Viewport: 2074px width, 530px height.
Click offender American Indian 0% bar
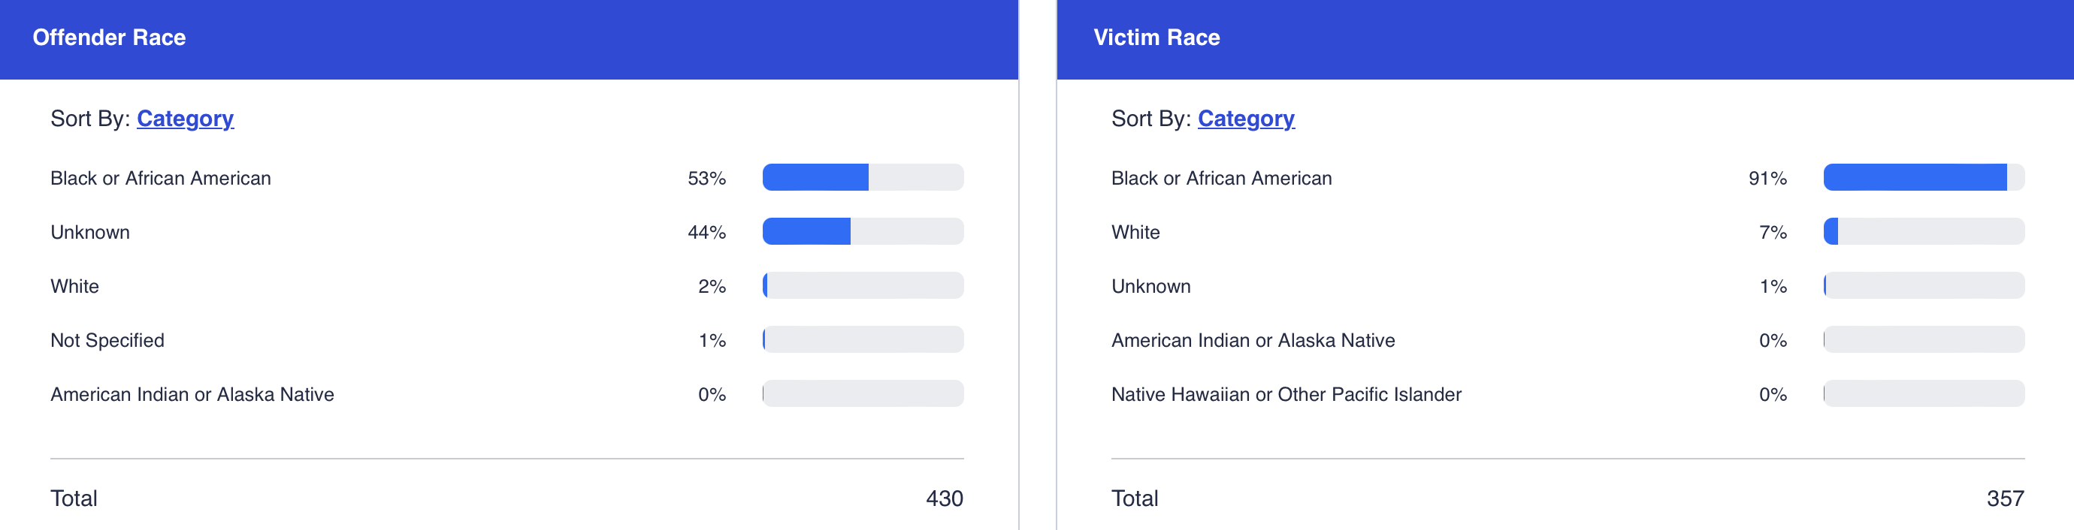pos(863,393)
